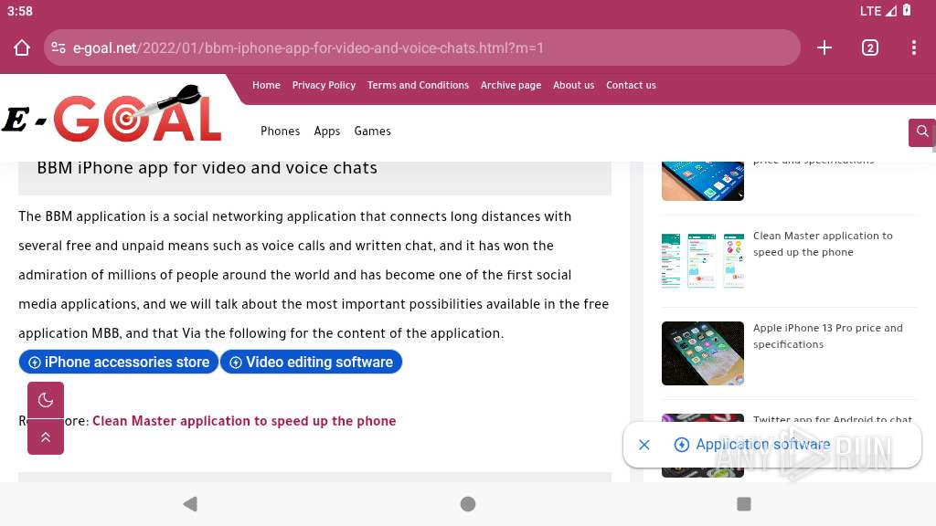Image resolution: width=936 pixels, height=526 pixels.
Task: Open Terms and Conditions page
Action: [418, 85]
